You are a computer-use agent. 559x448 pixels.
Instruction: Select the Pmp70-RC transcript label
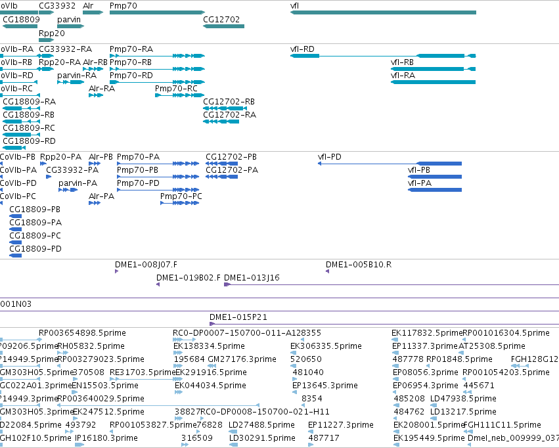tap(176, 89)
